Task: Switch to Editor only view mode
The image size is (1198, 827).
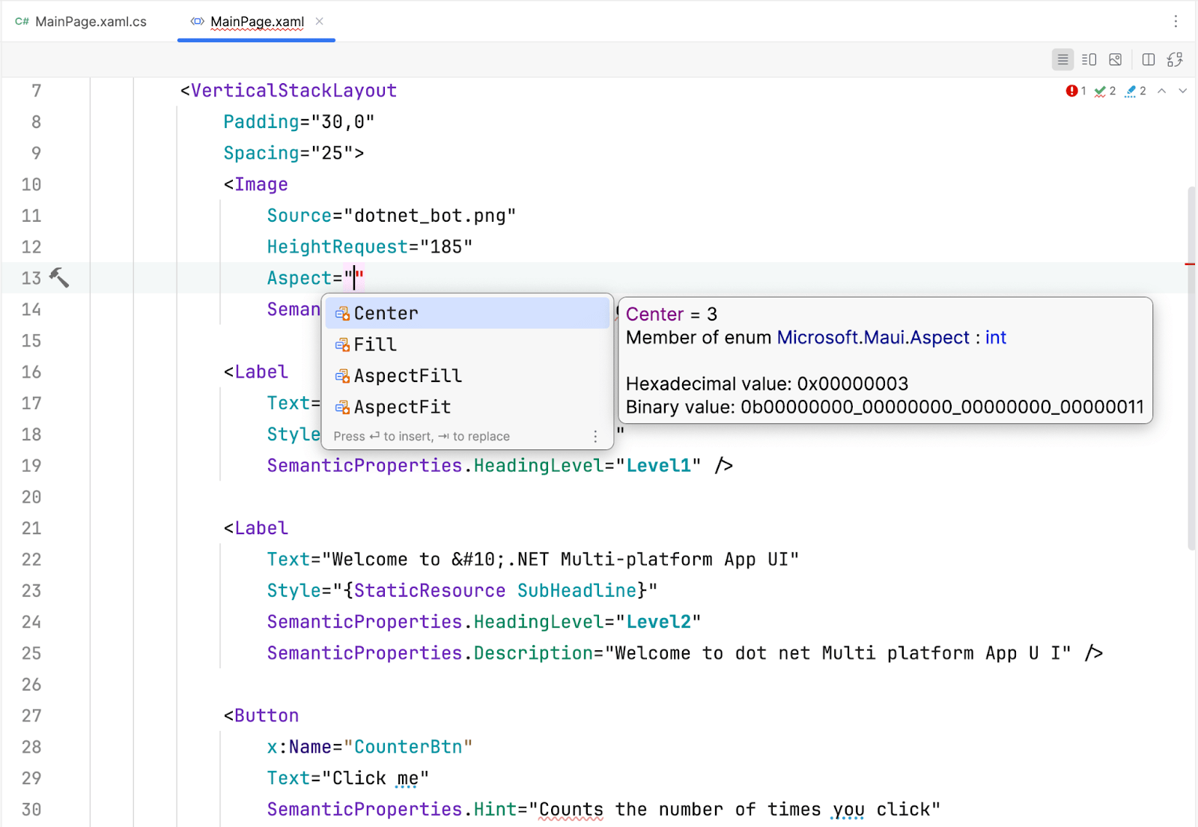Action: coord(1062,60)
